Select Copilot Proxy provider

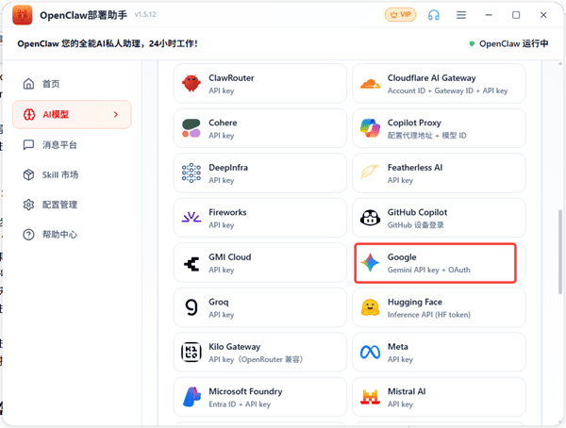tap(439, 128)
